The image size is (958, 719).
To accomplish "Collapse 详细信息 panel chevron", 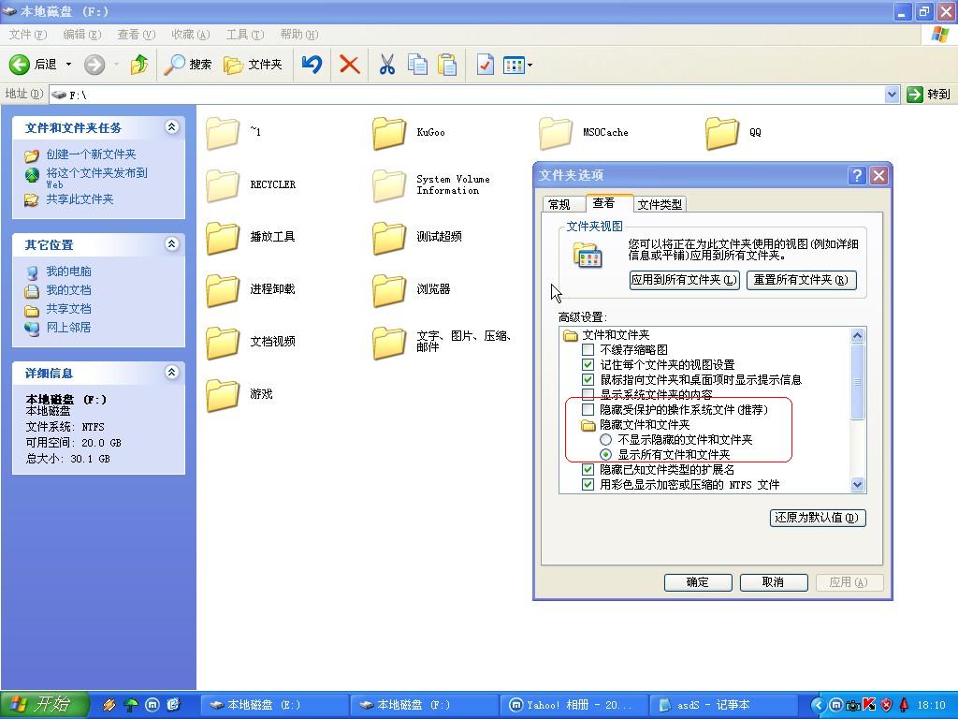I will click(172, 373).
